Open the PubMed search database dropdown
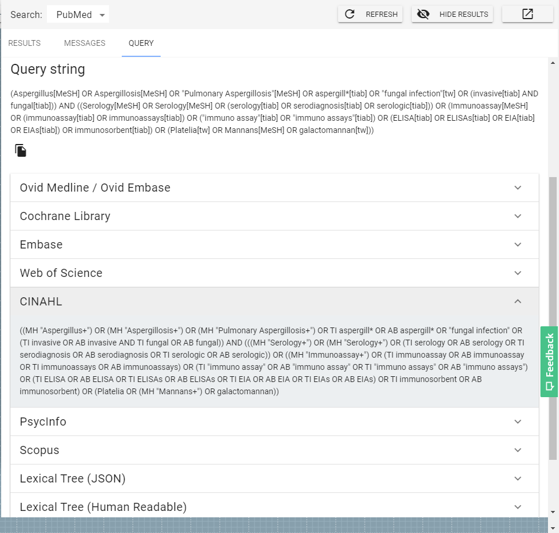The height and width of the screenshot is (533, 559). pyautogui.click(x=78, y=15)
